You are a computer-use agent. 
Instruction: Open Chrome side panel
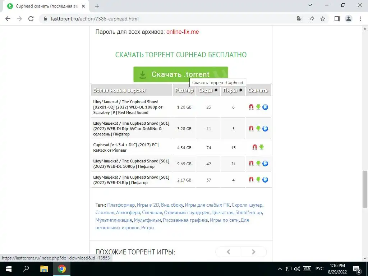coord(337,19)
